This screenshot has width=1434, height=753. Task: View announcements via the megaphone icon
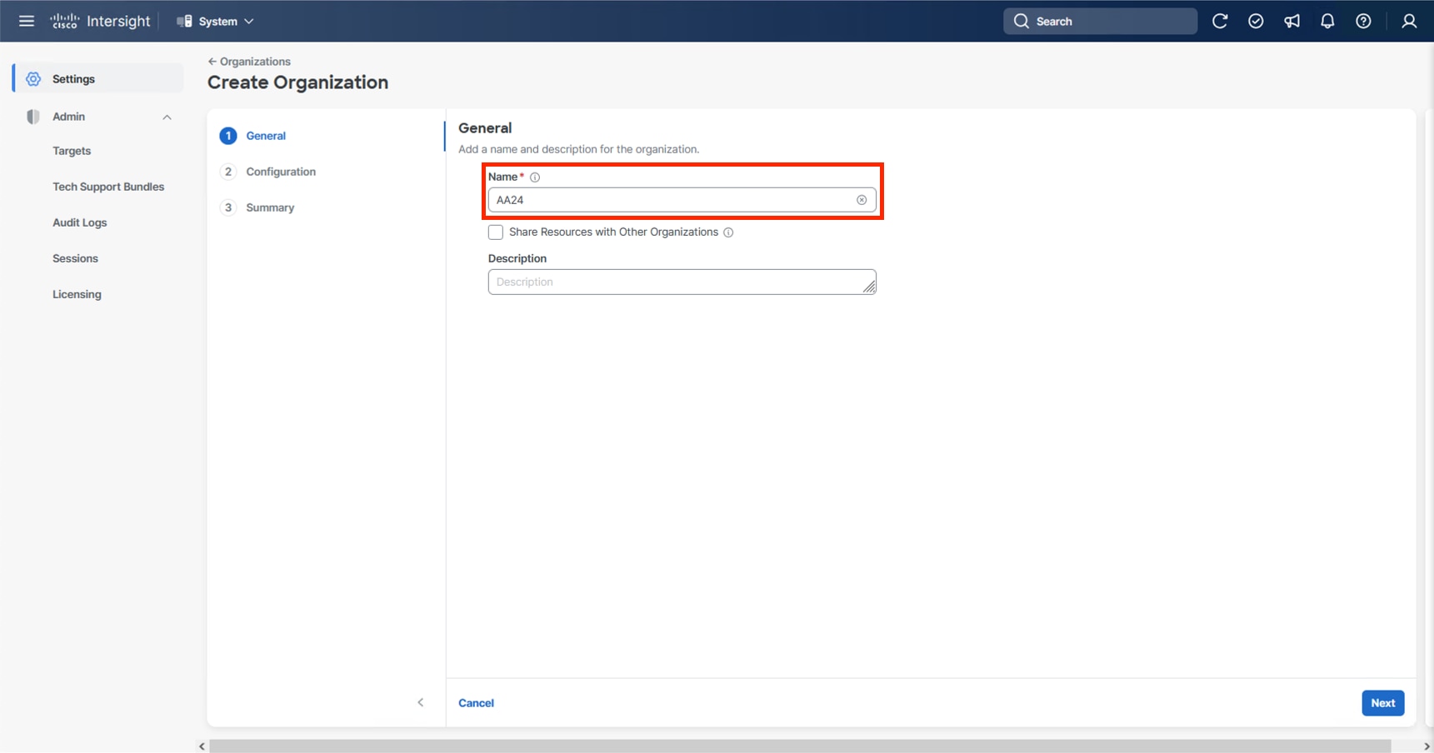pyautogui.click(x=1292, y=21)
